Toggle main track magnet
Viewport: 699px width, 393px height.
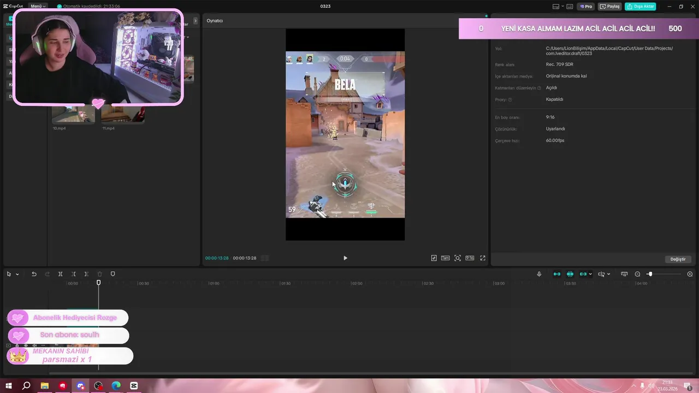(557, 274)
